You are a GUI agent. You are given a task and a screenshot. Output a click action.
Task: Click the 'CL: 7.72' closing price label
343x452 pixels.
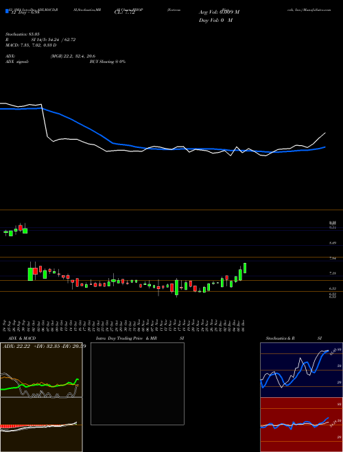125,12
